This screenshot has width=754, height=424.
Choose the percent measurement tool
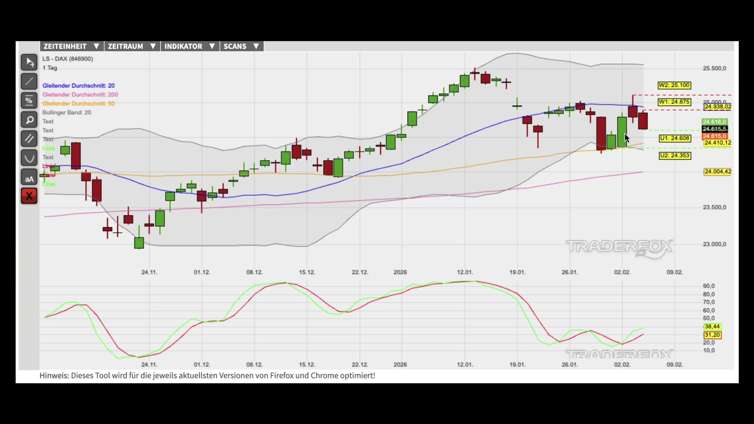tap(29, 101)
